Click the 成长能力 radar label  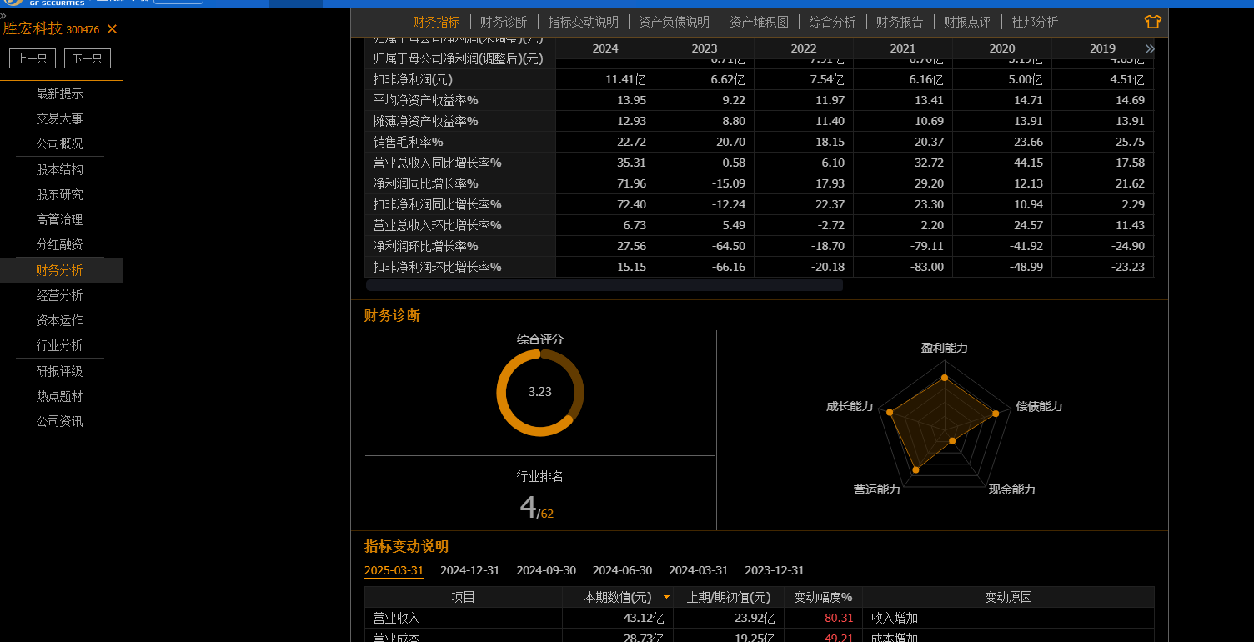tap(850, 406)
